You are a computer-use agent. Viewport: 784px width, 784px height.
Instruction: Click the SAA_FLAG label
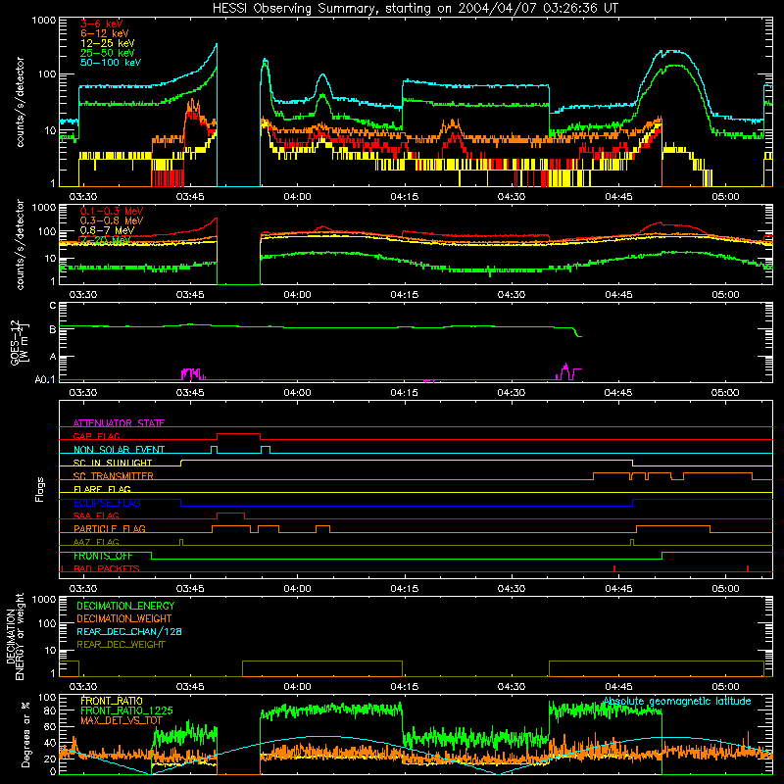(96, 515)
